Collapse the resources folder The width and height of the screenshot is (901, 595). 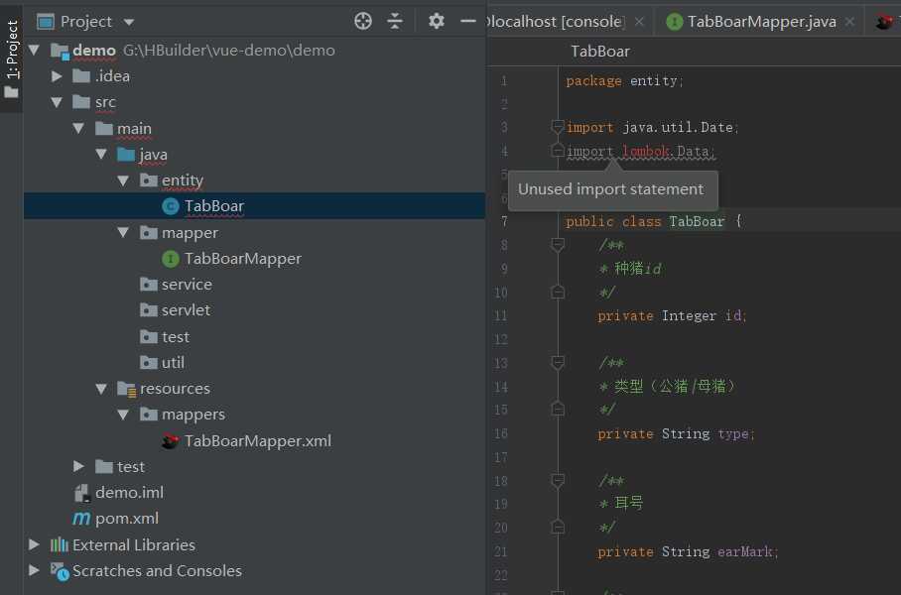(x=101, y=389)
